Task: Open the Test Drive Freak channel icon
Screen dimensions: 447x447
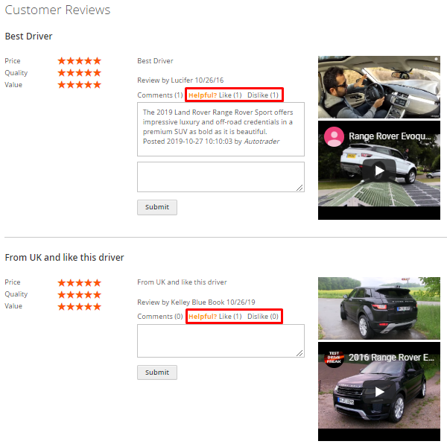Action: point(334,358)
